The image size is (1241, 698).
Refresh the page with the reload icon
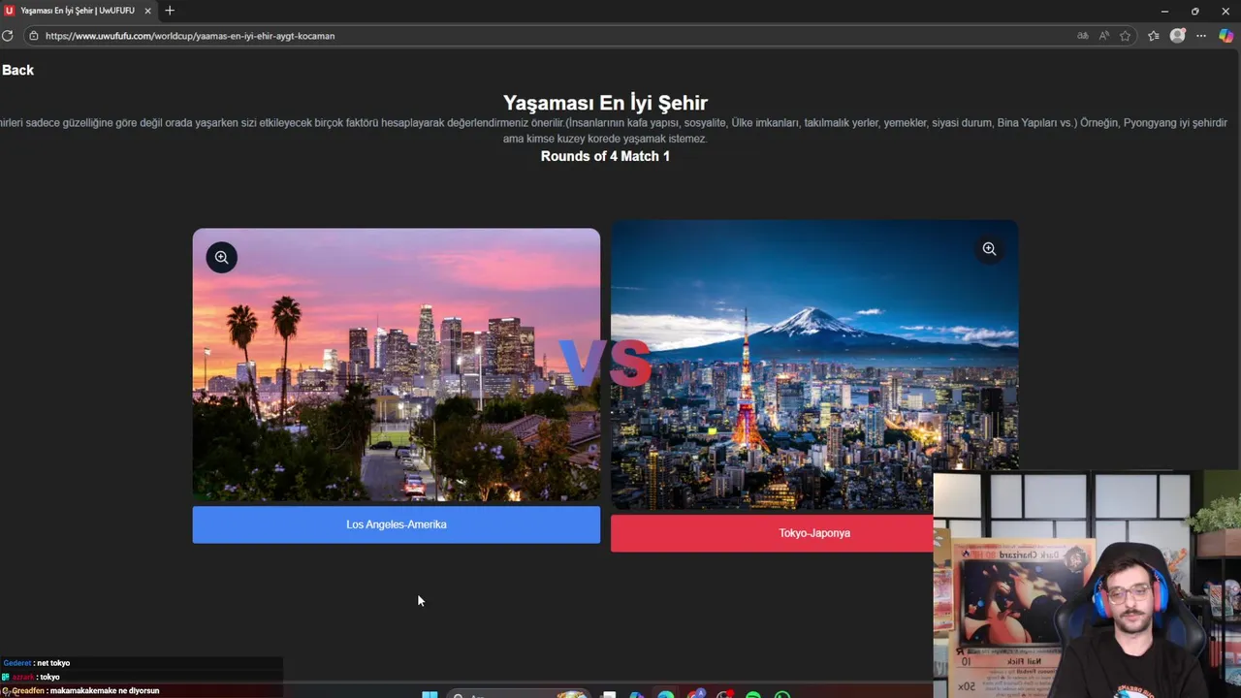[7, 36]
